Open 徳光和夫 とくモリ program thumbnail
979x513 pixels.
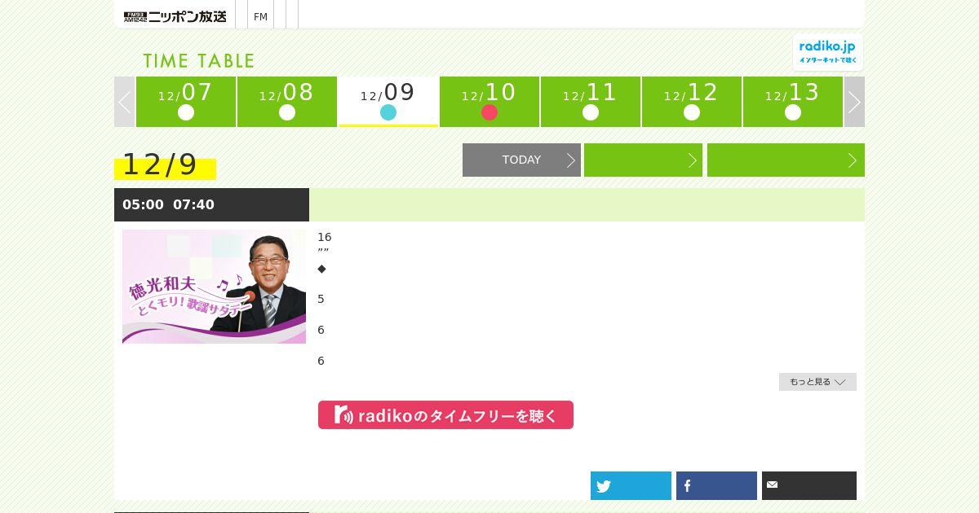(214, 287)
